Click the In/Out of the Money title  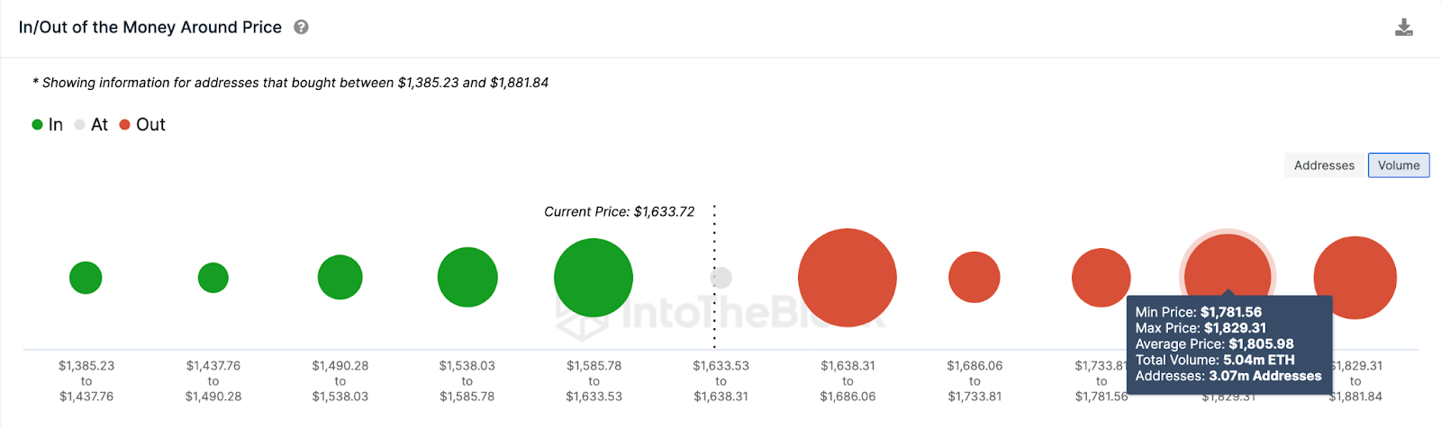150,27
